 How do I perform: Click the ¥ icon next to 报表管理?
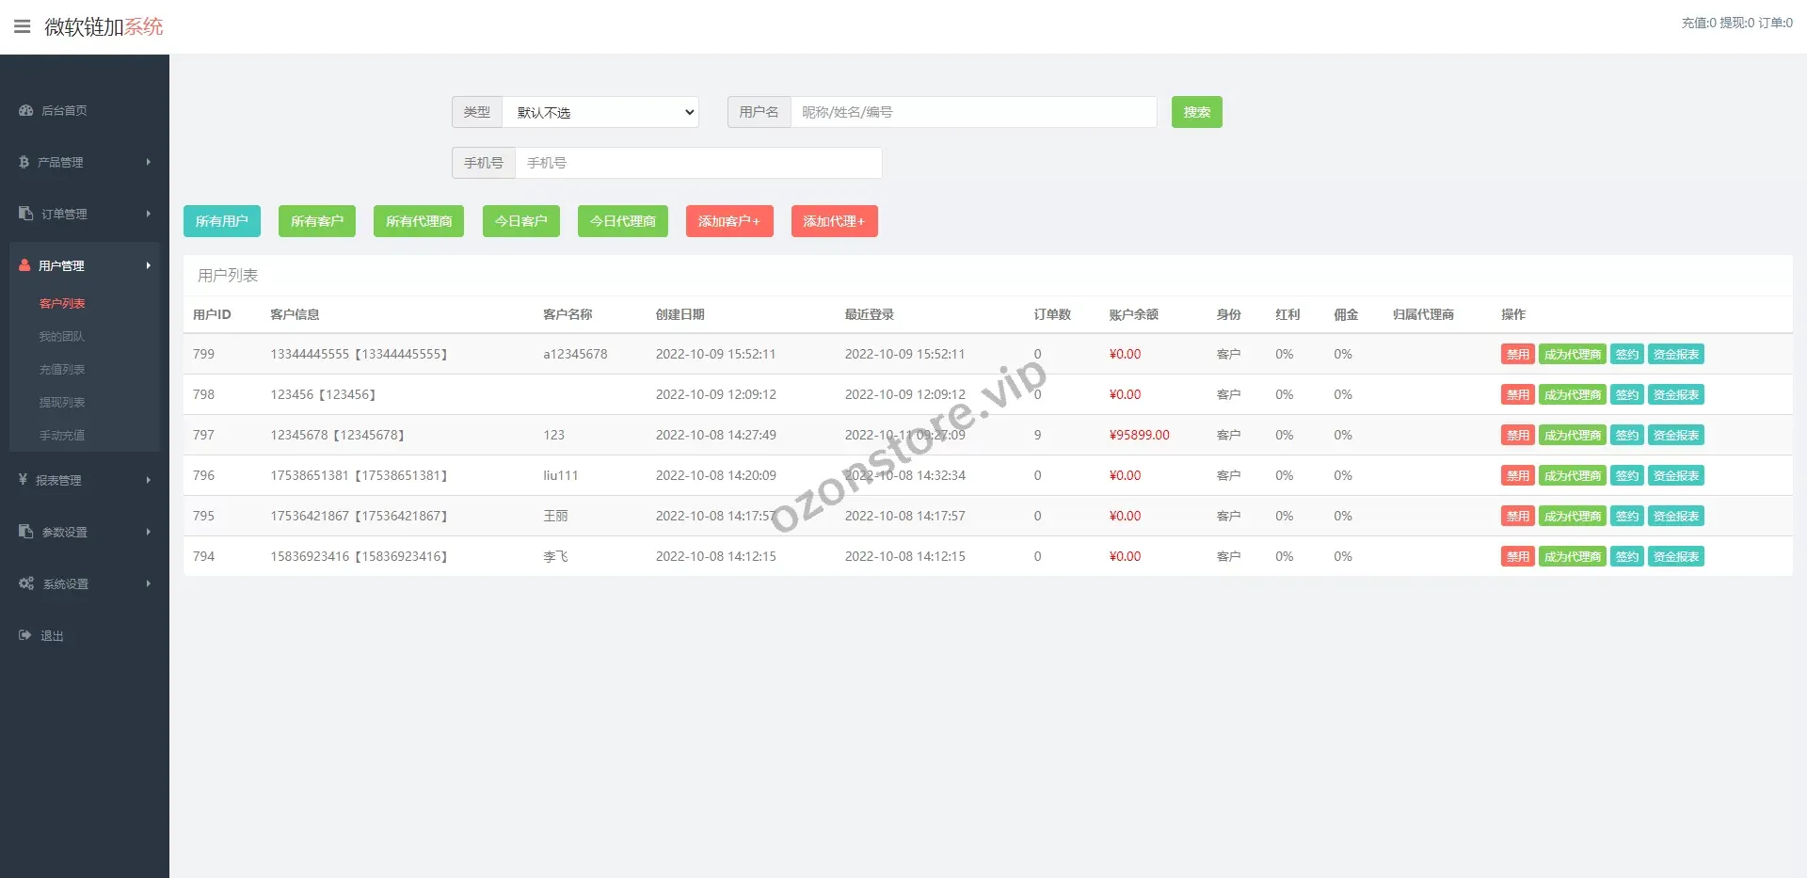point(24,480)
